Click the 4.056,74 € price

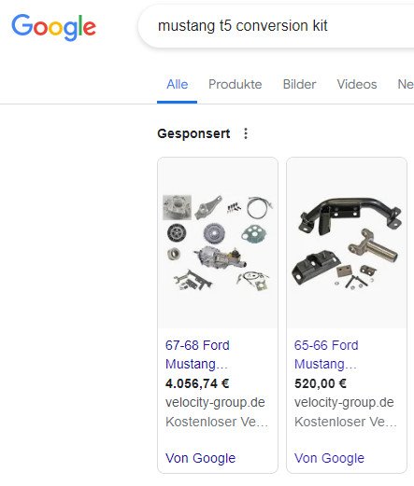[197, 383]
